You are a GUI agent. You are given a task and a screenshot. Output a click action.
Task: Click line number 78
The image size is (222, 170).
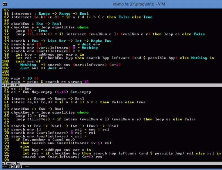(7, 160)
